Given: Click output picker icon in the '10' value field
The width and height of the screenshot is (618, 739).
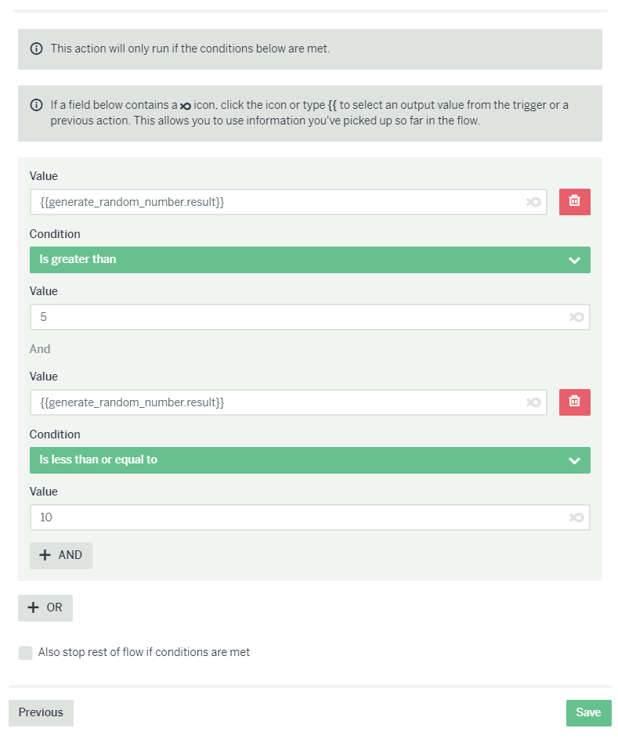Looking at the screenshot, I should [576, 517].
